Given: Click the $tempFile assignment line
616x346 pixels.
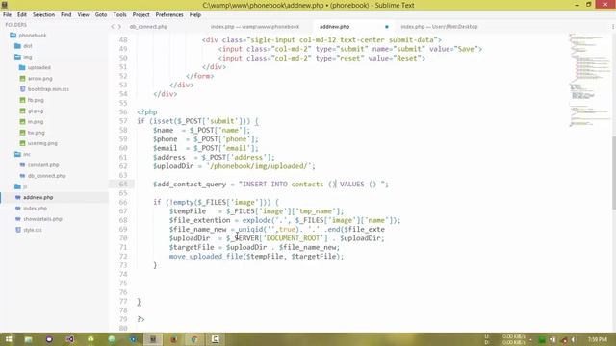Looking at the screenshot, I should (256, 211).
